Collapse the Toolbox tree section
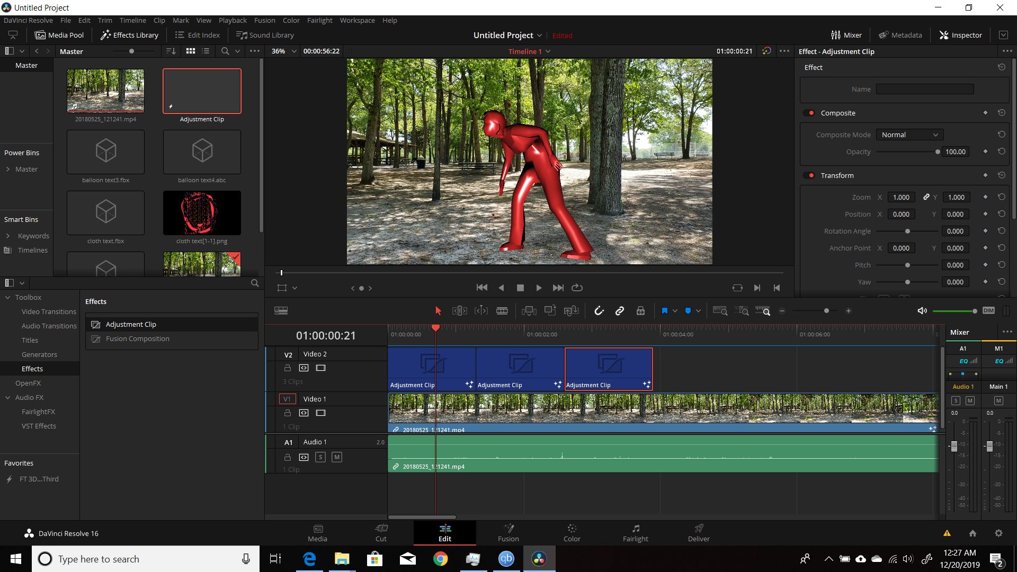Screen dimensions: 1017x572 [7, 298]
